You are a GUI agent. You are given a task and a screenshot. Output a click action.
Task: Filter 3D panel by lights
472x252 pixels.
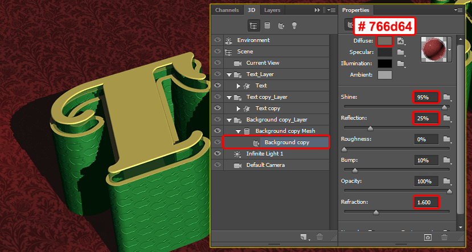tap(294, 26)
